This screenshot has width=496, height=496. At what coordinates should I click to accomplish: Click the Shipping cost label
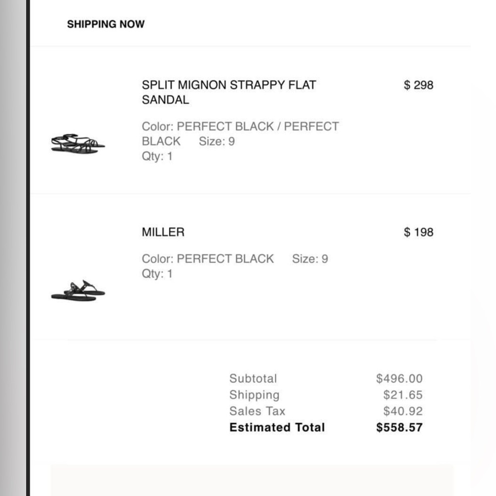click(x=254, y=395)
